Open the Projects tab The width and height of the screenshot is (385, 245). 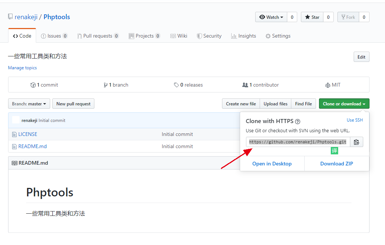tap(145, 36)
